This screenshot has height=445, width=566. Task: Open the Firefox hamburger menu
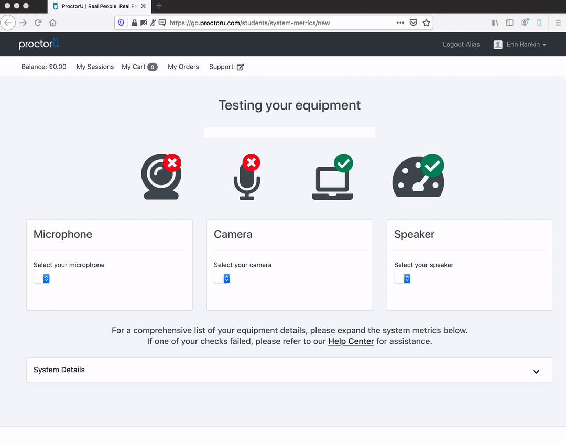(x=558, y=23)
